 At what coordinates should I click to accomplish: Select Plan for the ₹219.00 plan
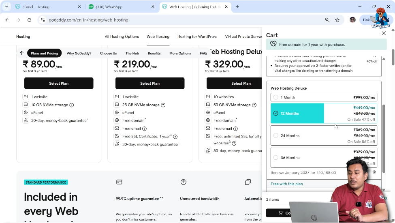click(x=150, y=84)
